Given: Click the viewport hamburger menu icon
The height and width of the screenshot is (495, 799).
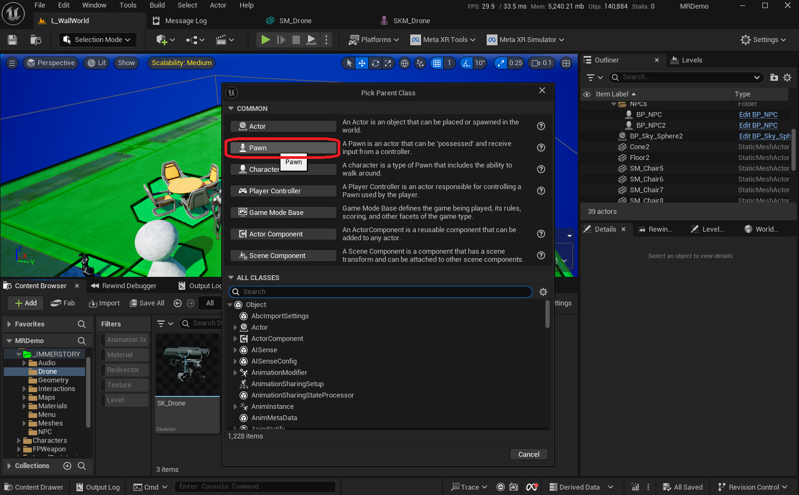Looking at the screenshot, I should click(12, 63).
